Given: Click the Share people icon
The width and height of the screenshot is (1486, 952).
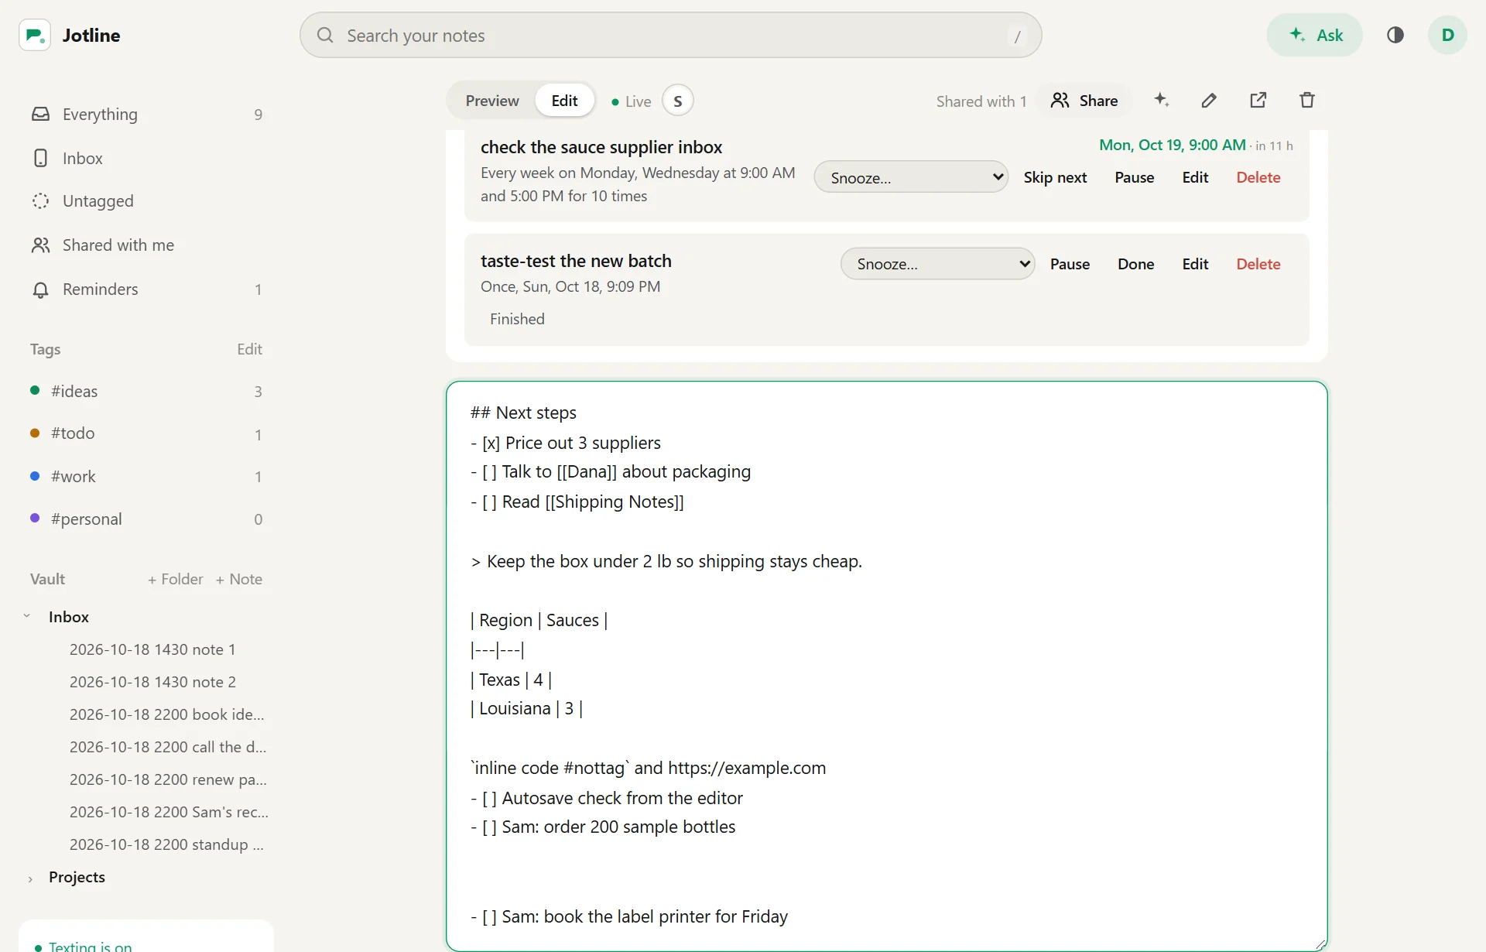Looking at the screenshot, I should [x=1060, y=101].
